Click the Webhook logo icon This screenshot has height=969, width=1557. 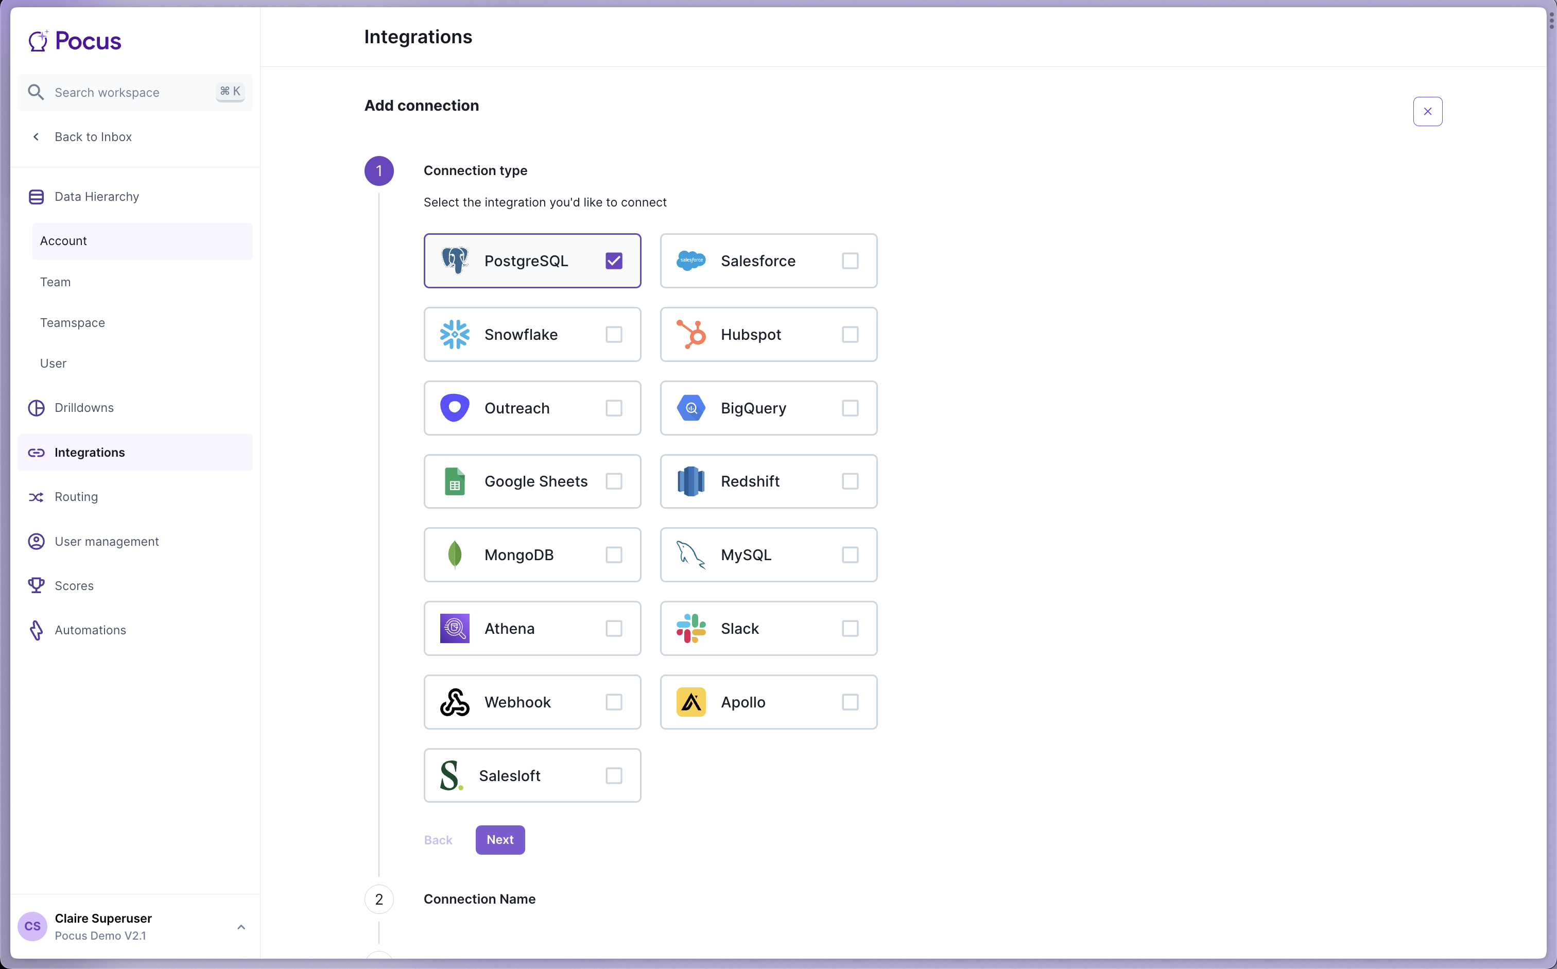pyautogui.click(x=454, y=702)
